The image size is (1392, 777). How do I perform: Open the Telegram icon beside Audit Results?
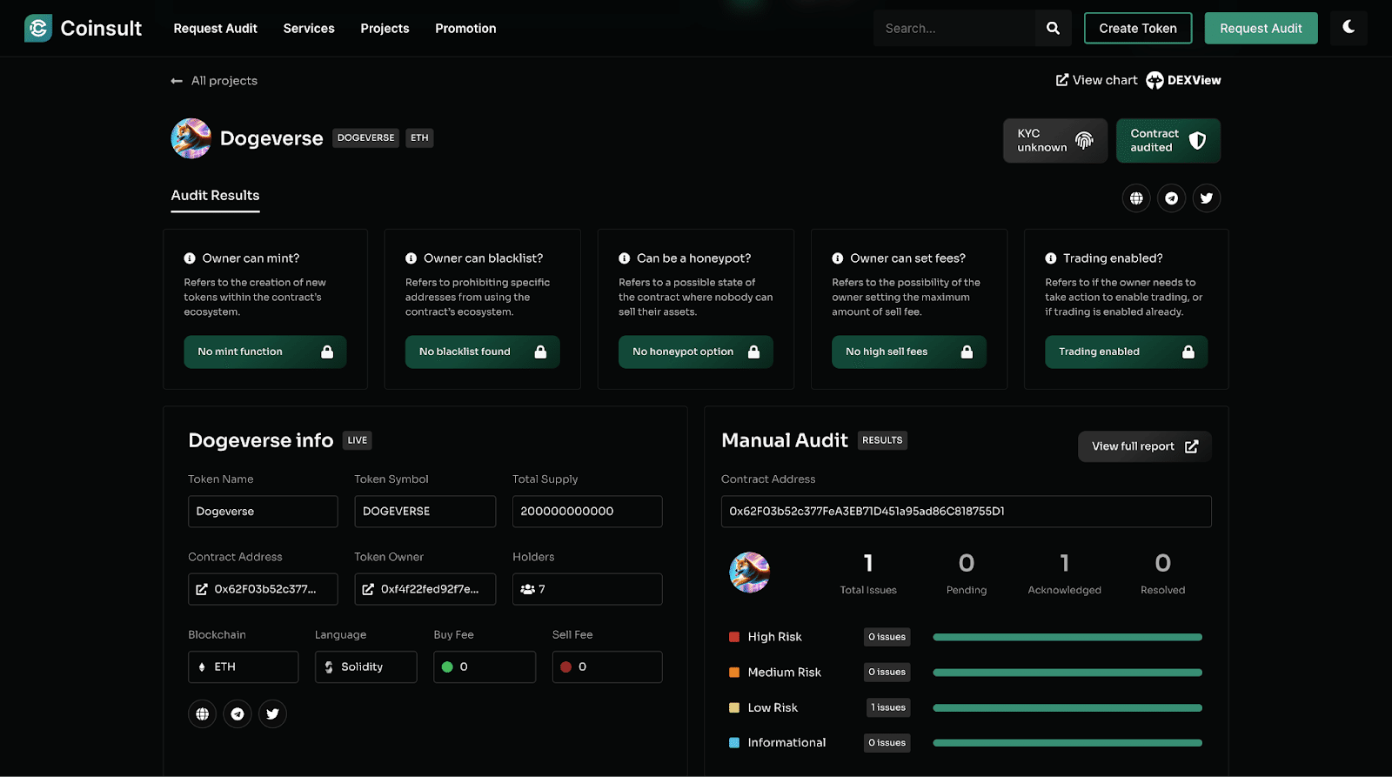pyautogui.click(x=1172, y=198)
